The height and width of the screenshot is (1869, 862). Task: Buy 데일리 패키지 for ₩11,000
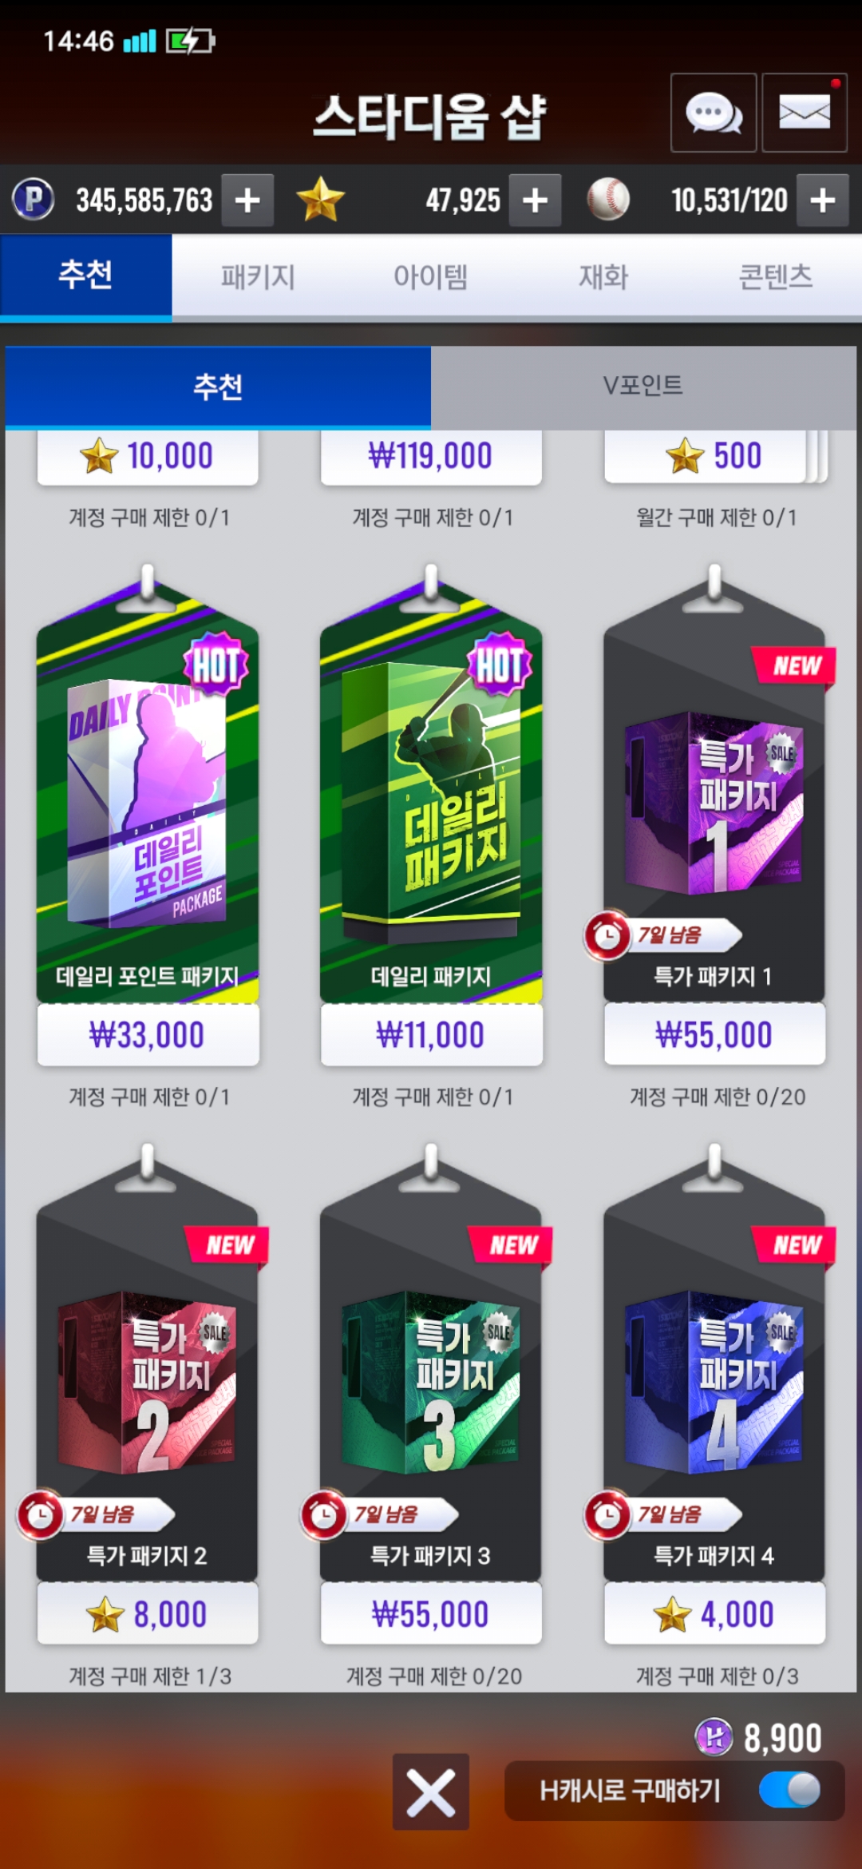(x=431, y=1034)
